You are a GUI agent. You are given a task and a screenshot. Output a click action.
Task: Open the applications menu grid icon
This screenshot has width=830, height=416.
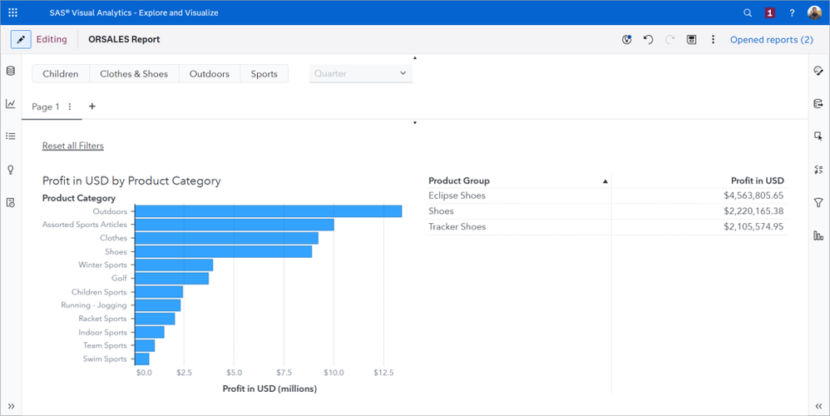coord(12,12)
